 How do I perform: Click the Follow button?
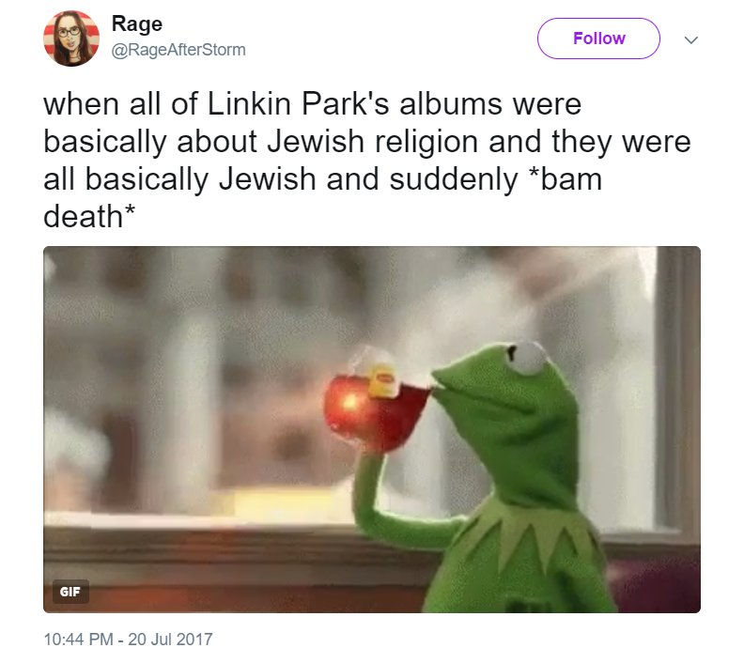click(x=598, y=39)
